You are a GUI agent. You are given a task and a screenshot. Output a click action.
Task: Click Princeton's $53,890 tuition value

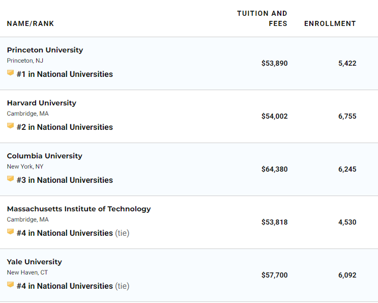click(x=274, y=63)
